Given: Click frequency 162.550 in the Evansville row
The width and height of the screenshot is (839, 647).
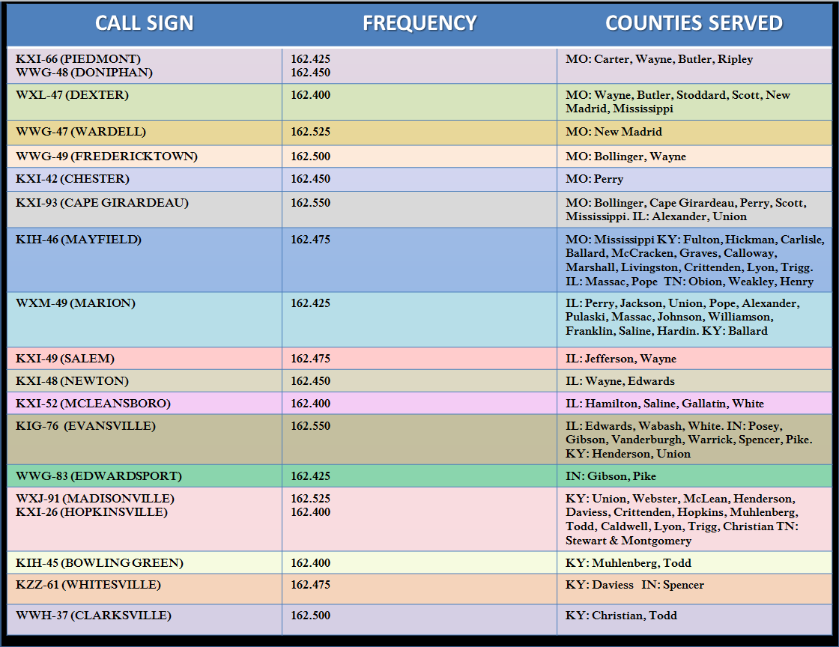Looking at the screenshot, I should tap(310, 426).
